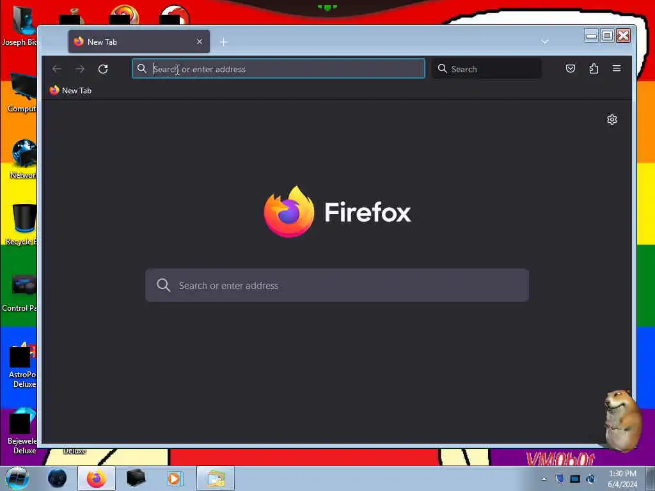Select Bejeweled Deluxe desktop shortcut
Image resolution: width=655 pixels, height=491 pixels.
tap(22, 432)
